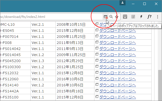Click the new-window icon in H-FS12060 row
Screen dimensions: 162x101
click(x=97, y=79)
